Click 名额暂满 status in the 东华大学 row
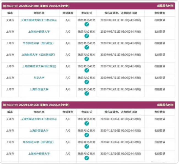Viewport: 179px width, 164px height. pos(160,78)
